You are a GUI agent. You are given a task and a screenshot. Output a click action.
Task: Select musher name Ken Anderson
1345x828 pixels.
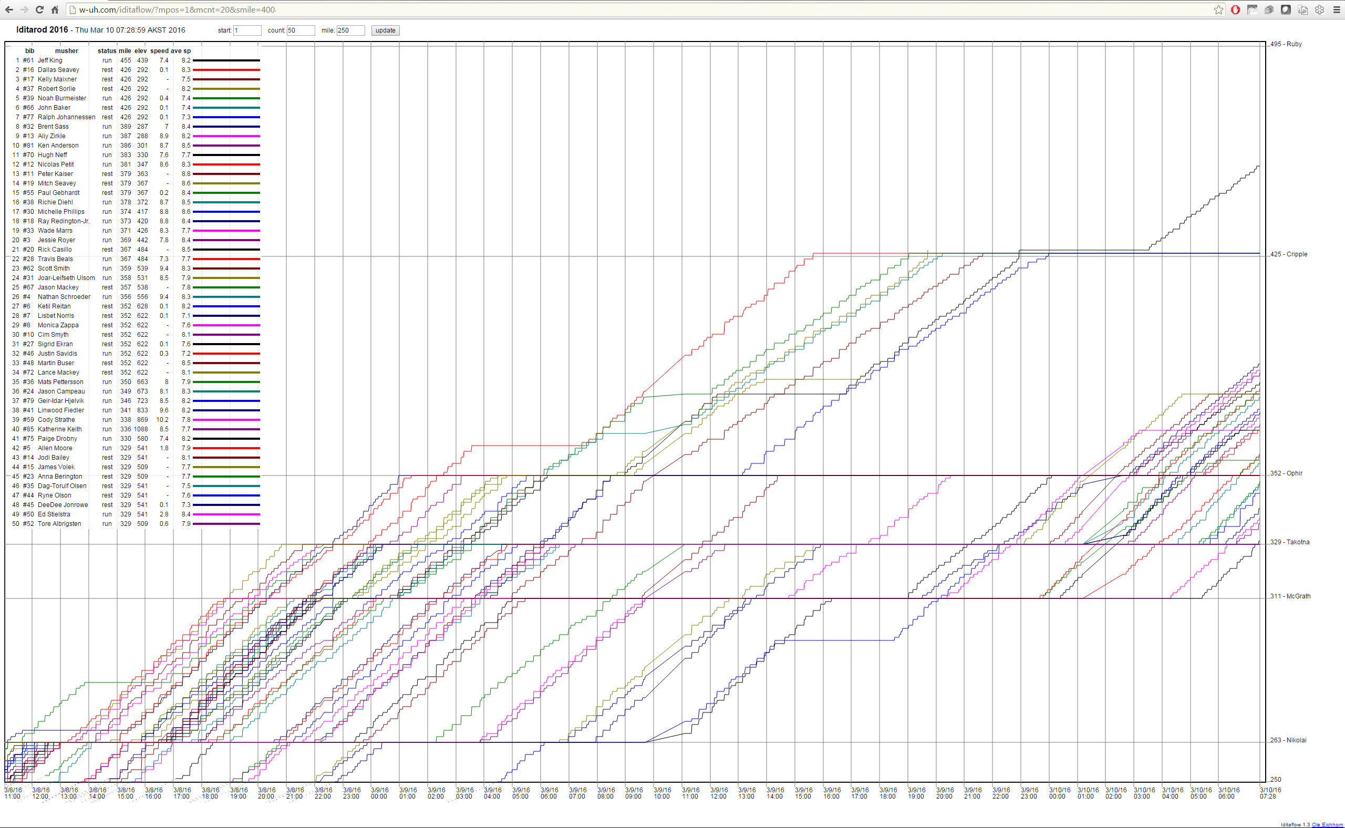tap(58, 145)
